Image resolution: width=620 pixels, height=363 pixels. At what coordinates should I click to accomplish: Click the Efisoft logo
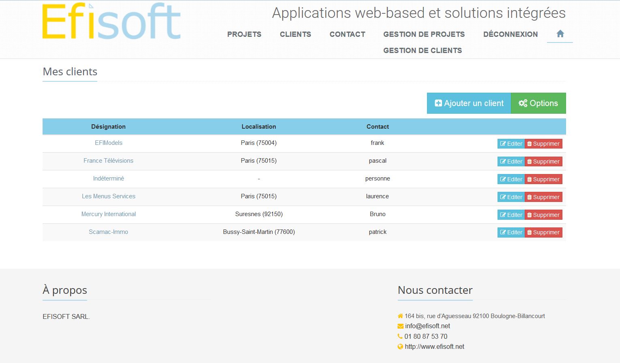pyautogui.click(x=112, y=22)
